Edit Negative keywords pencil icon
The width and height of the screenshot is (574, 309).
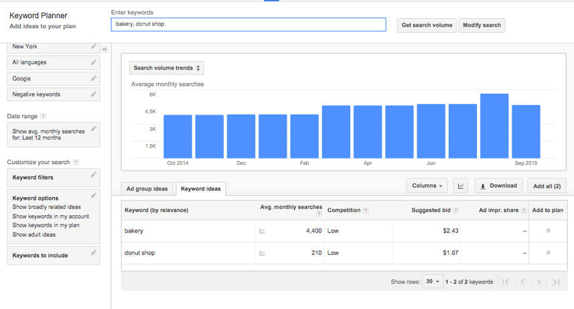coord(94,95)
